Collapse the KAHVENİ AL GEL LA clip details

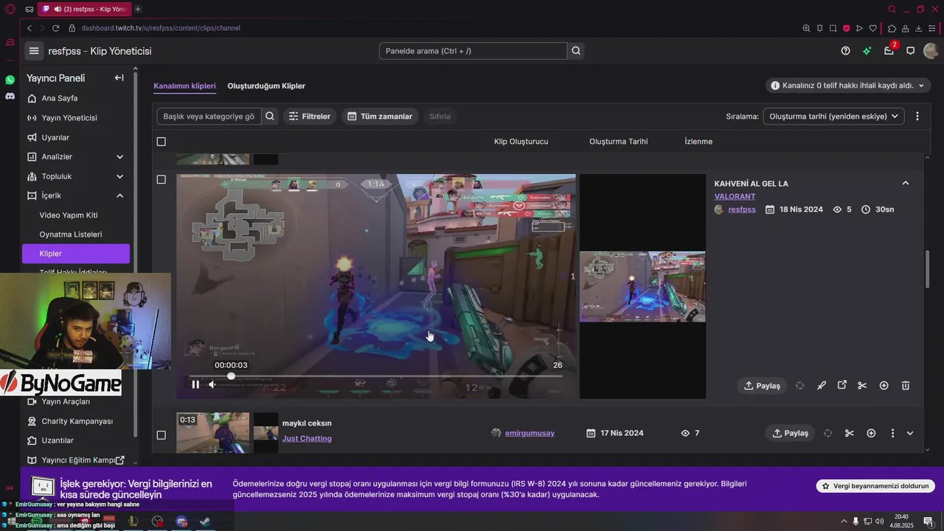pyautogui.click(x=906, y=183)
